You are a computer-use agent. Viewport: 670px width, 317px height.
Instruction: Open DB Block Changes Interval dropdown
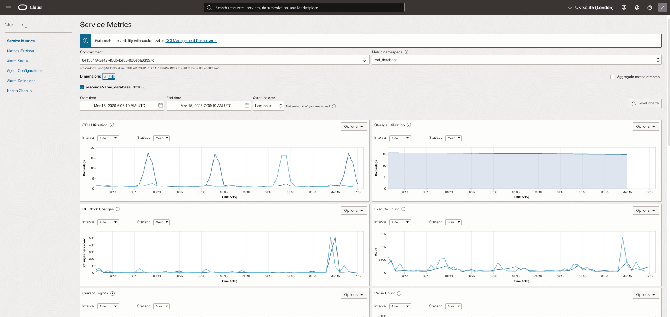point(108,222)
